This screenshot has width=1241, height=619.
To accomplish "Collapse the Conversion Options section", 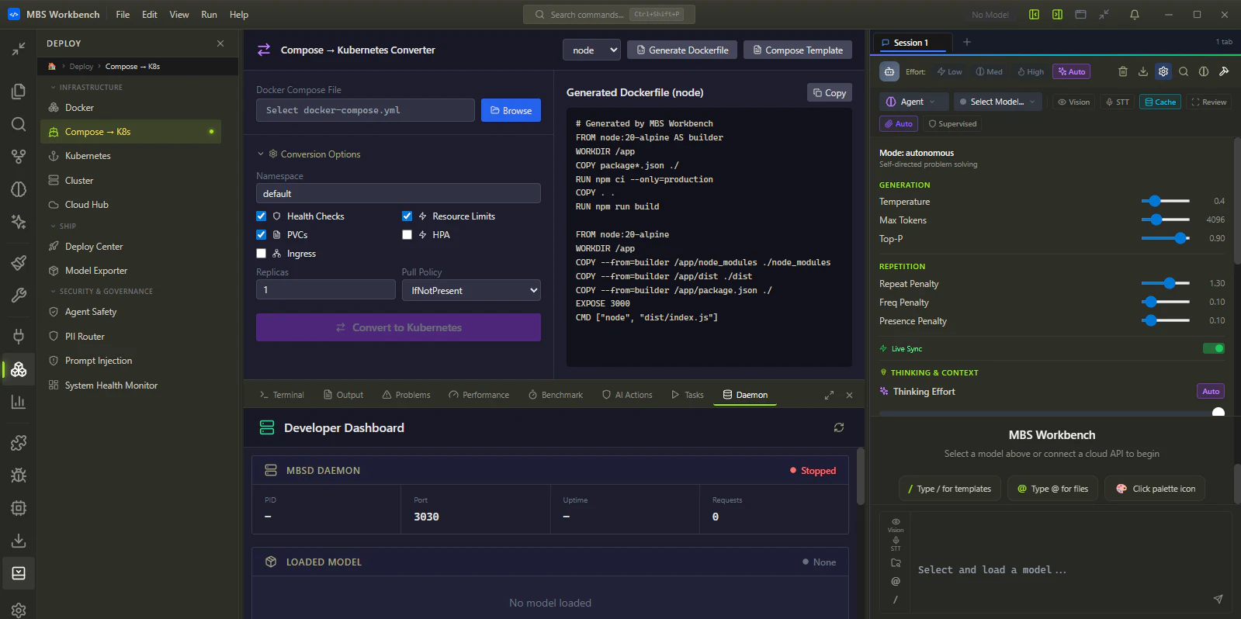I will pyautogui.click(x=309, y=154).
